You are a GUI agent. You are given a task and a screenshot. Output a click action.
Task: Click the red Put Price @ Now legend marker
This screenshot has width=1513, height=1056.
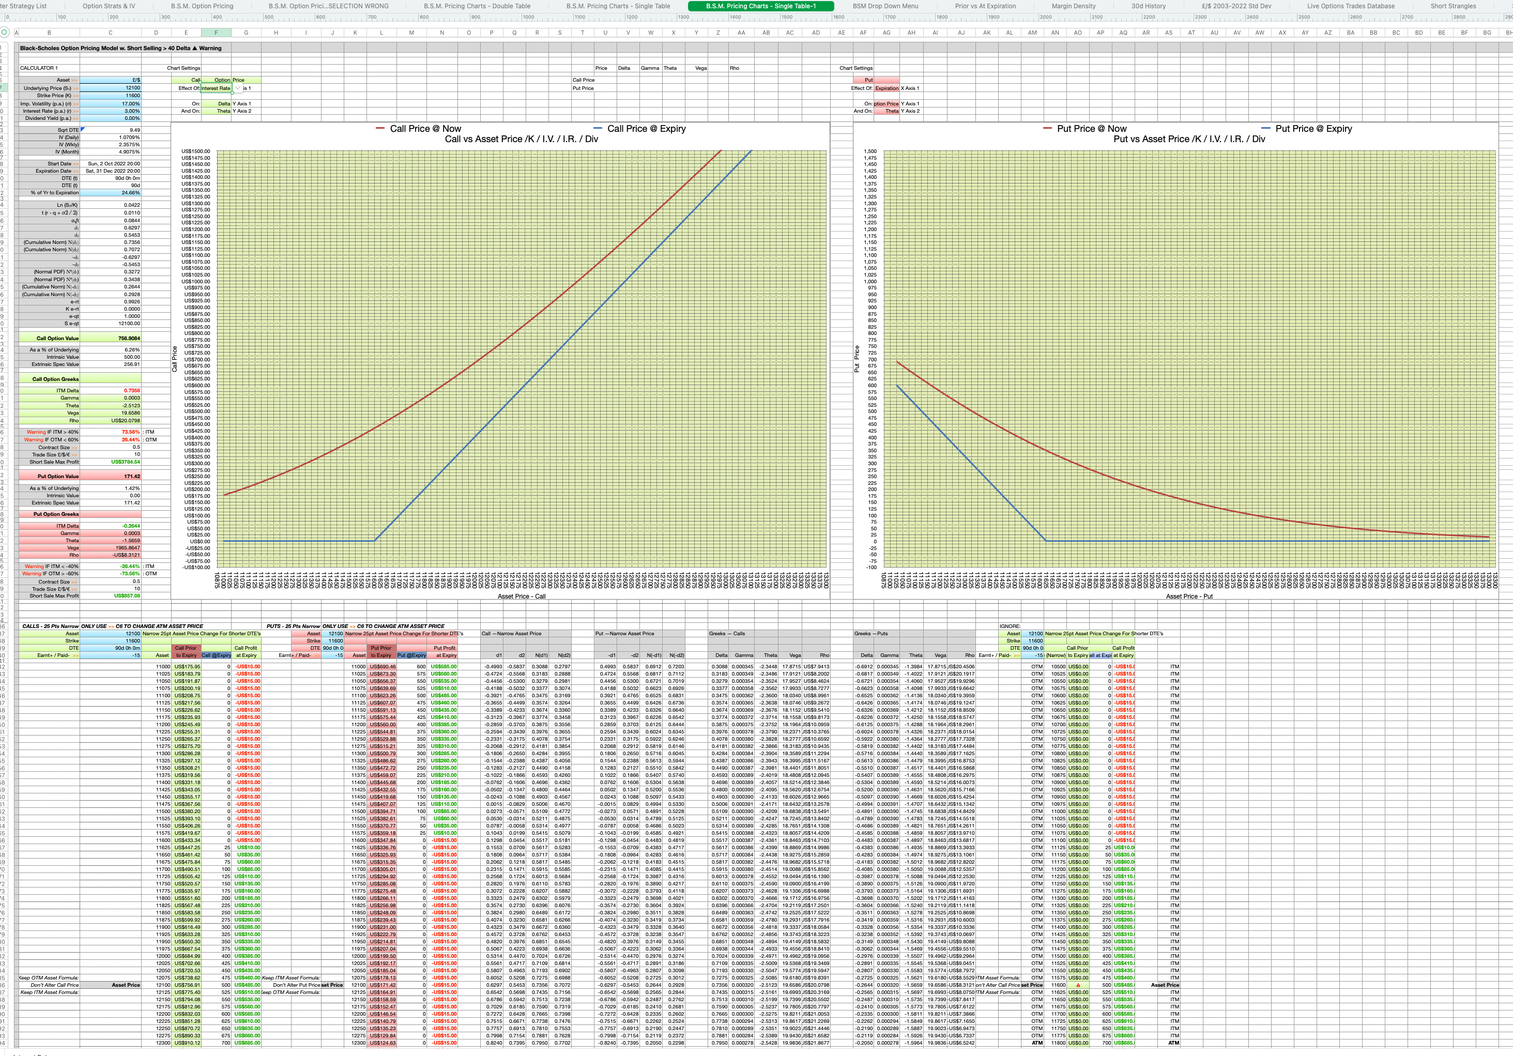tap(1048, 129)
